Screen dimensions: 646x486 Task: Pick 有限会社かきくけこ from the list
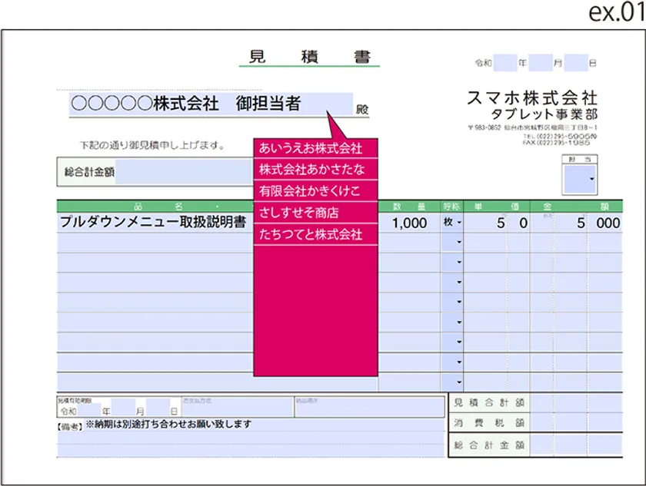(315, 190)
